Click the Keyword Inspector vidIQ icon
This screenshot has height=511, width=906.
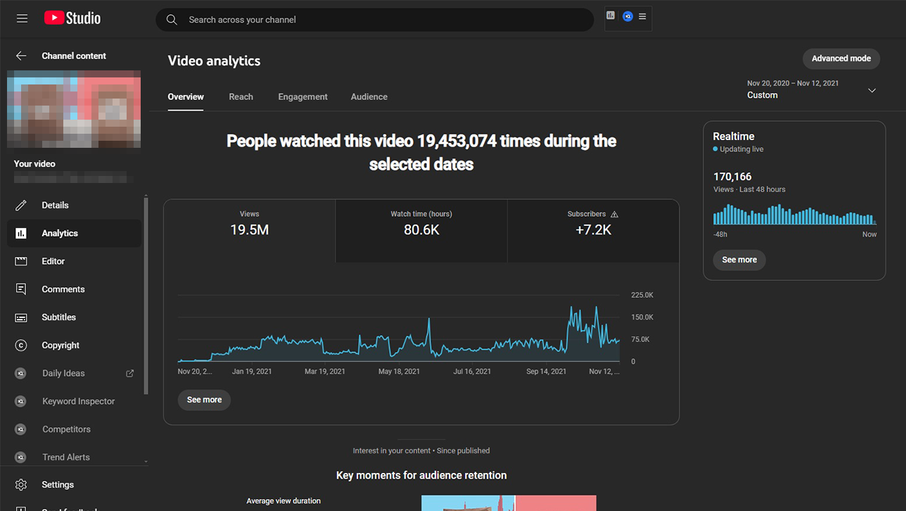20,401
